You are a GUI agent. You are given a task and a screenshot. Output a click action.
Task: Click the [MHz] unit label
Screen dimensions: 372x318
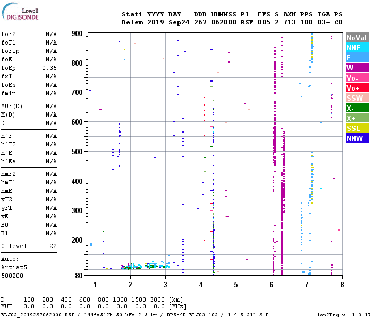[x=177, y=307]
